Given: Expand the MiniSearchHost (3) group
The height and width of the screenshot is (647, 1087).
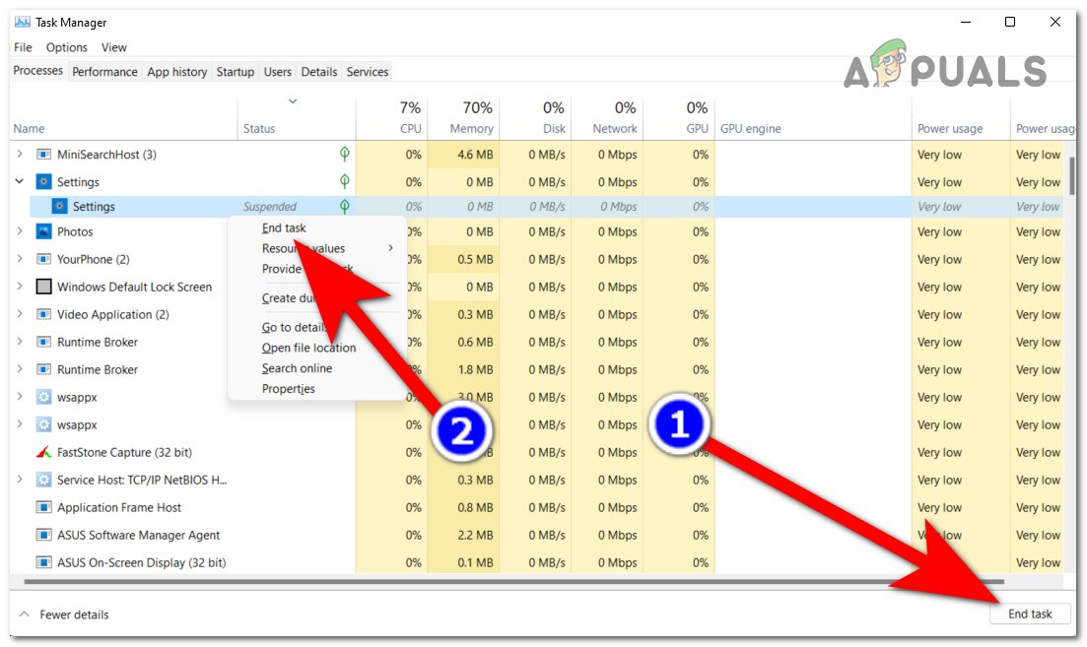Looking at the screenshot, I should point(20,154).
